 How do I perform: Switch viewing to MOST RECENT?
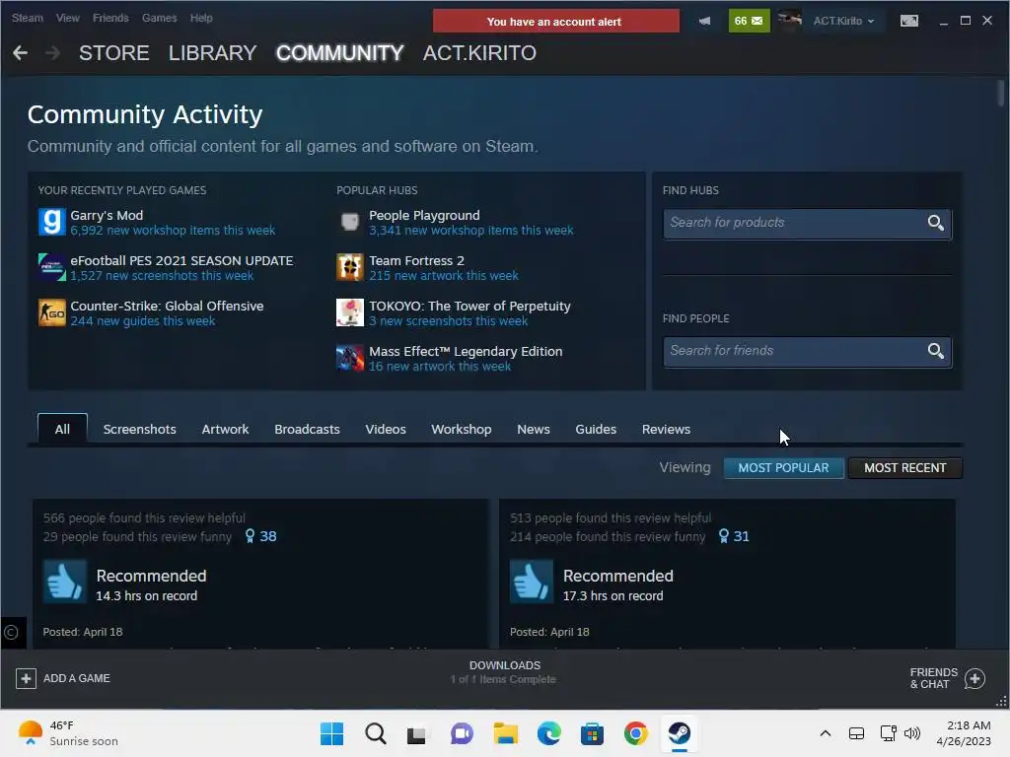click(905, 468)
